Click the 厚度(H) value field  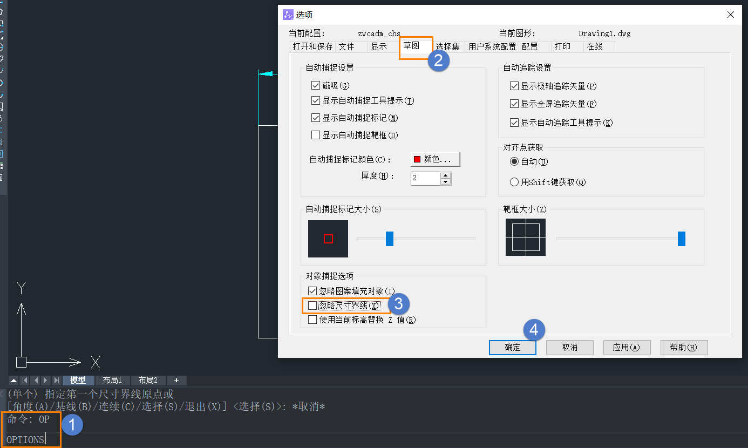tap(425, 179)
